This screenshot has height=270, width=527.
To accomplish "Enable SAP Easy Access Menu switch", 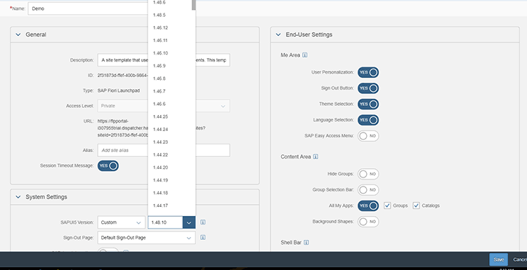I will 368,136.
